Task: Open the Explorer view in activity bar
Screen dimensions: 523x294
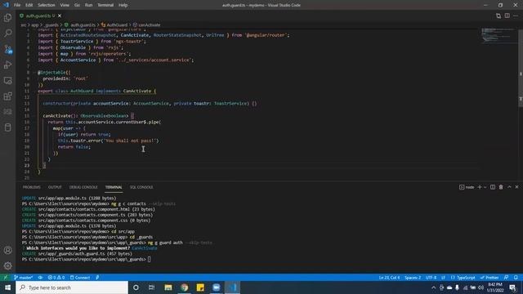Action: pyautogui.click(x=7, y=17)
